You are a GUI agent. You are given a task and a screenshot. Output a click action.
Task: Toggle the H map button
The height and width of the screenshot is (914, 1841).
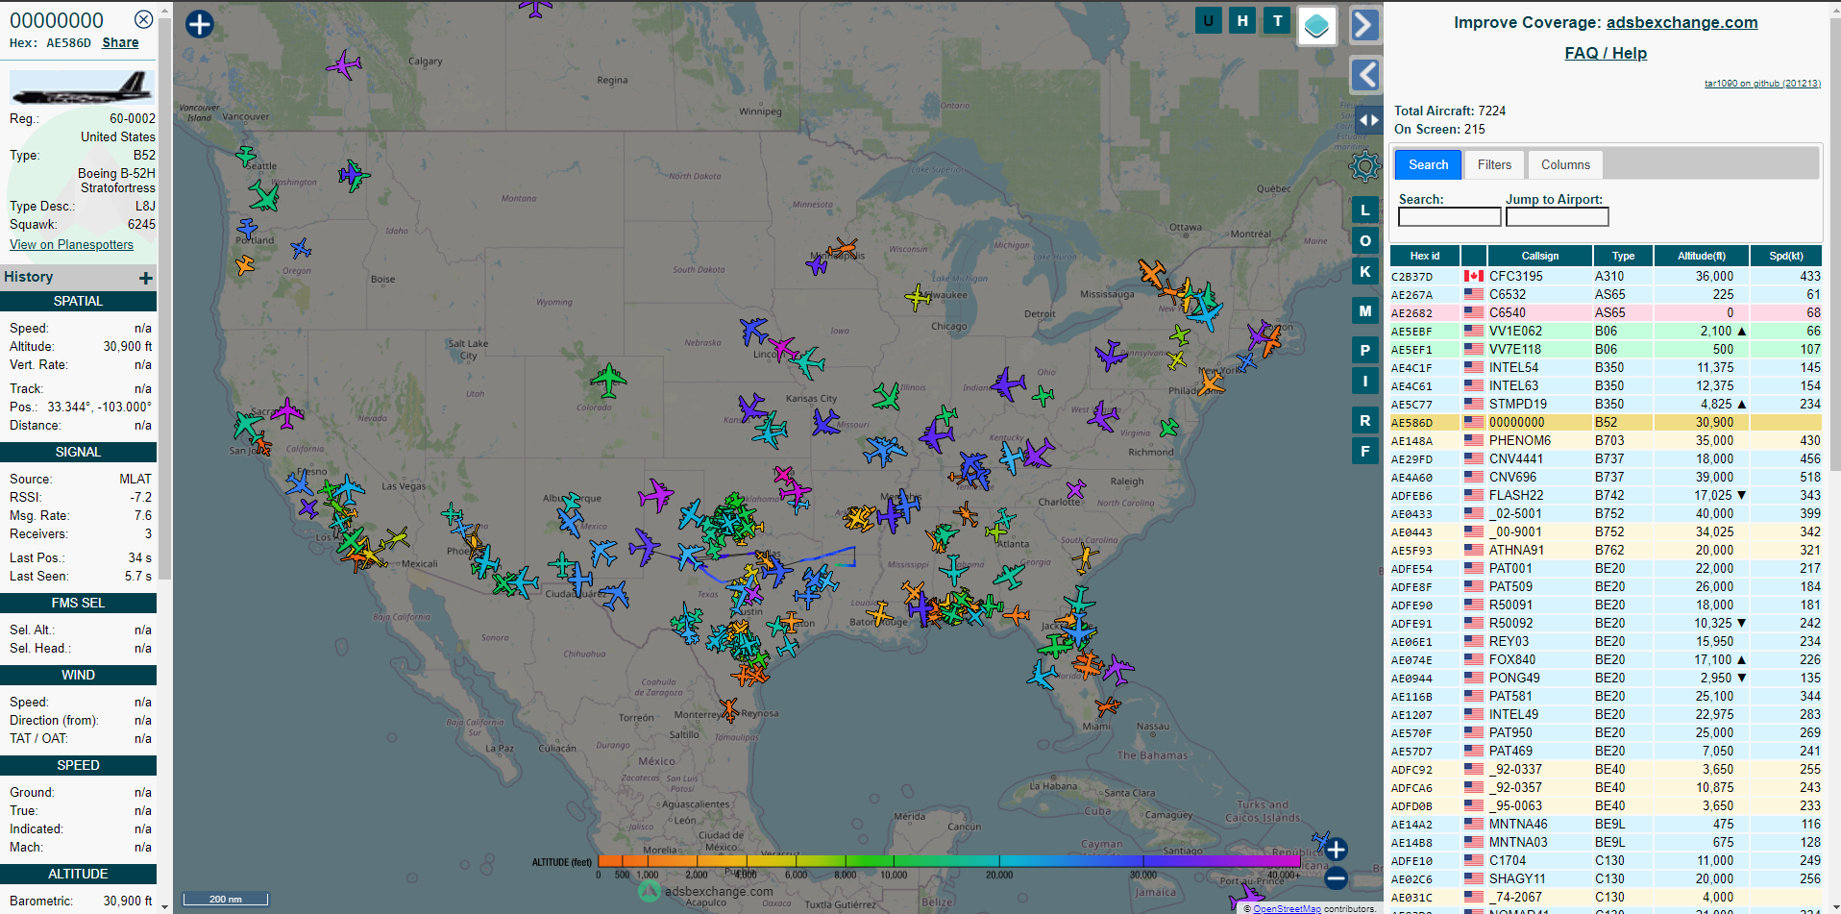click(x=1242, y=20)
